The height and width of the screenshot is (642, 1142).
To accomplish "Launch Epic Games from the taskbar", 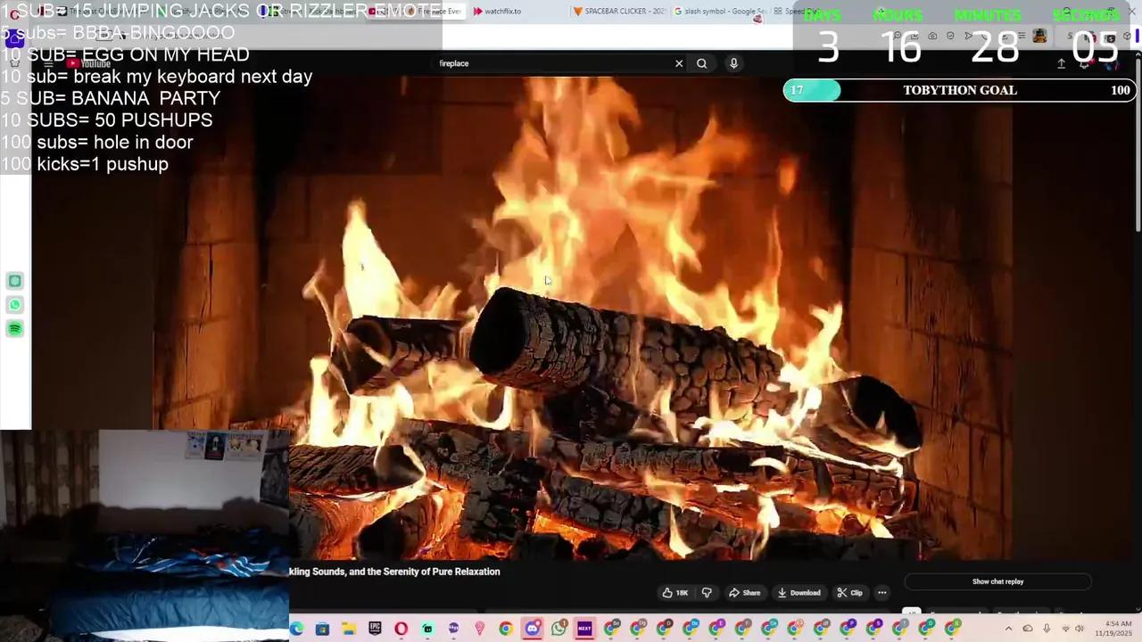I will point(375,629).
